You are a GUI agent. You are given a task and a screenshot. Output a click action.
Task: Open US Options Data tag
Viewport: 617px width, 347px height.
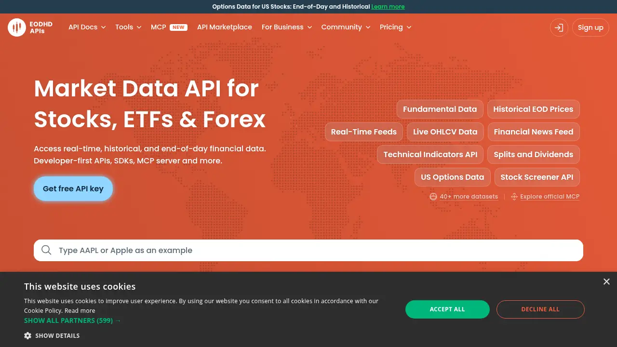tap(453, 177)
